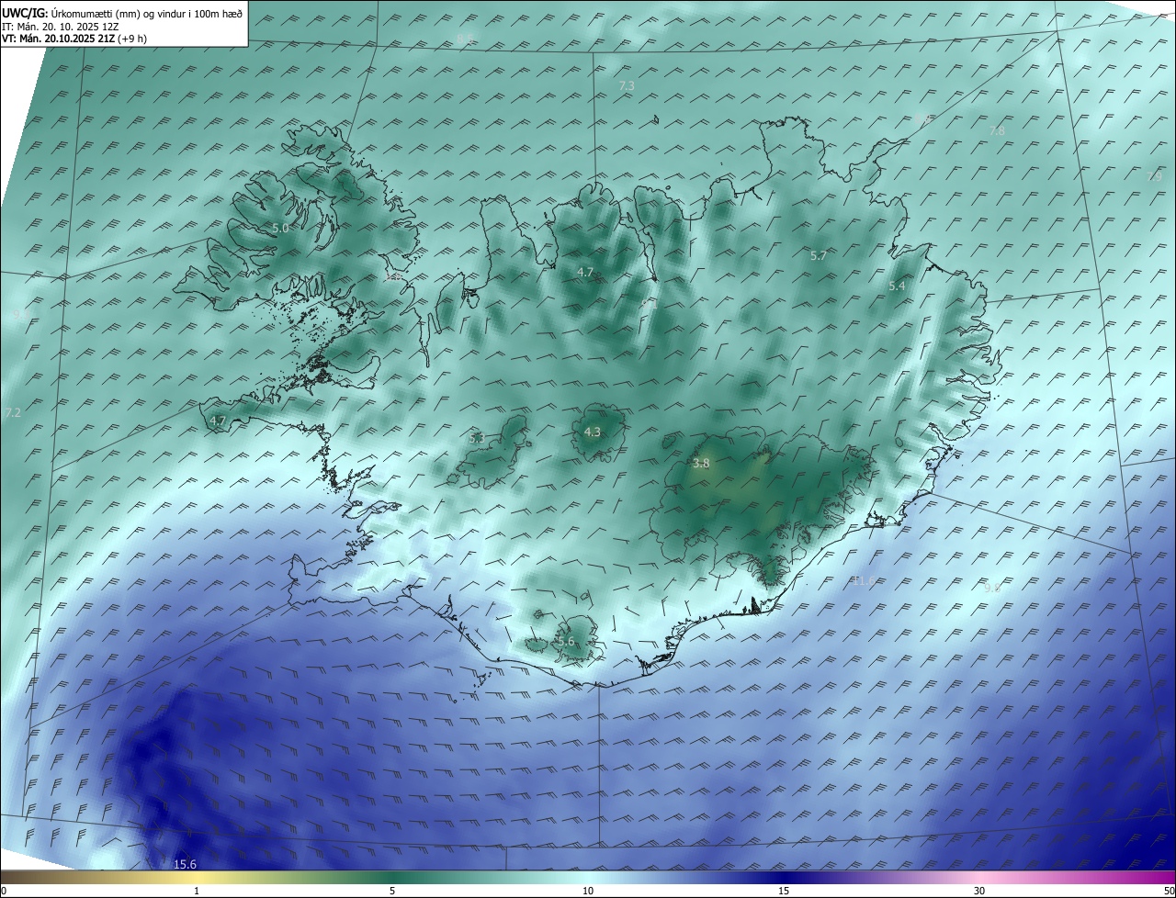
Task: Click the 30 tick label on the colour scale
Action: pyautogui.click(x=979, y=891)
